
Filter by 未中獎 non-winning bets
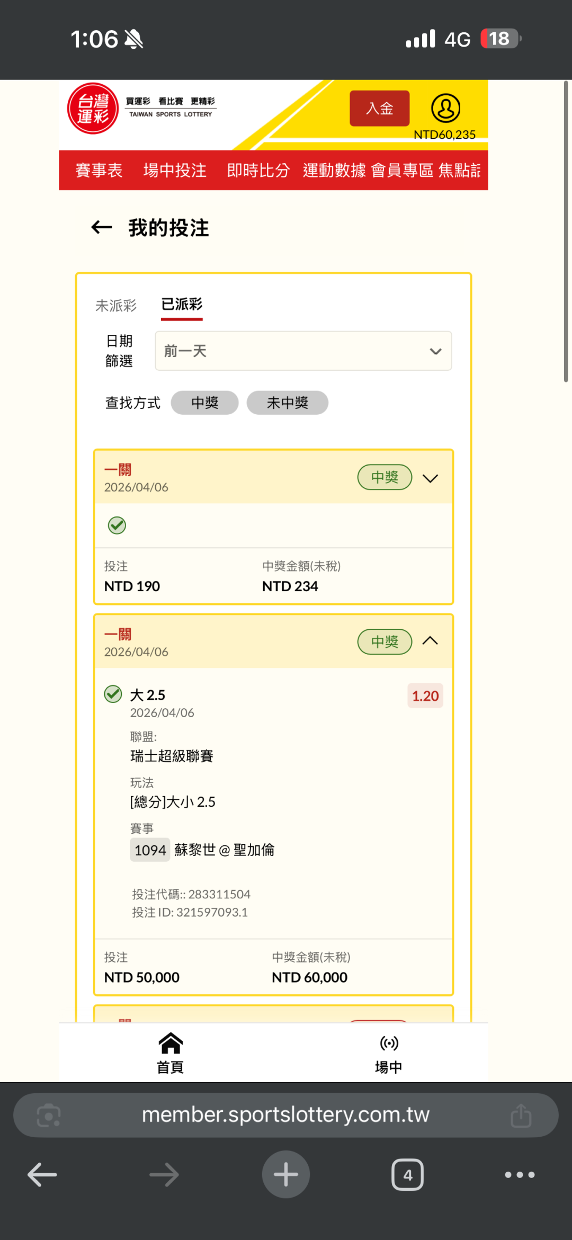(x=287, y=403)
